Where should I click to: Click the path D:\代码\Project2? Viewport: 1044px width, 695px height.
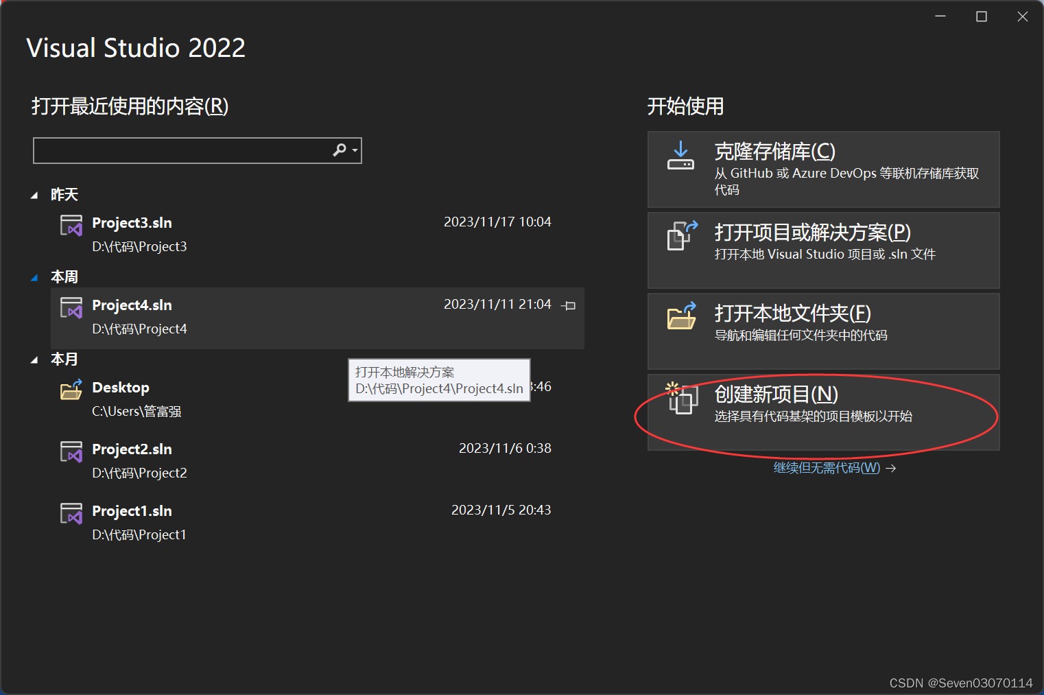tap(139, 473)
